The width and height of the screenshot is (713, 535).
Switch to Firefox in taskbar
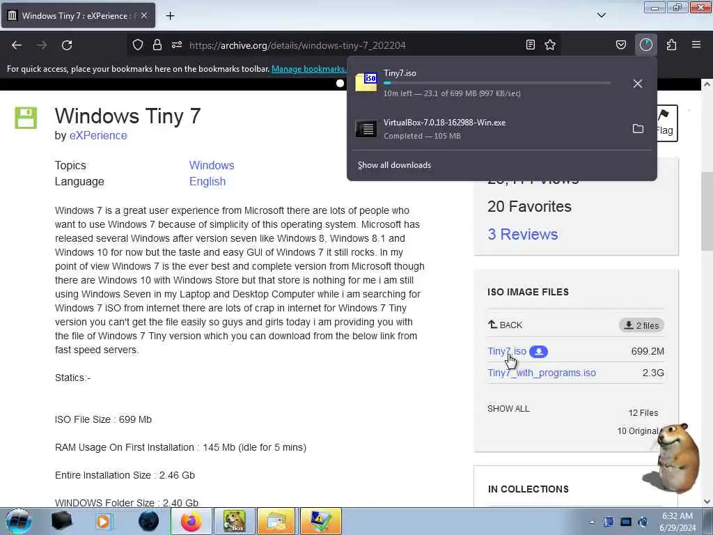point(191,521)
